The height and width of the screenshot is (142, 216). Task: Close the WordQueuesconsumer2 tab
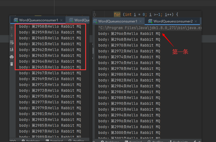point(196,21)
